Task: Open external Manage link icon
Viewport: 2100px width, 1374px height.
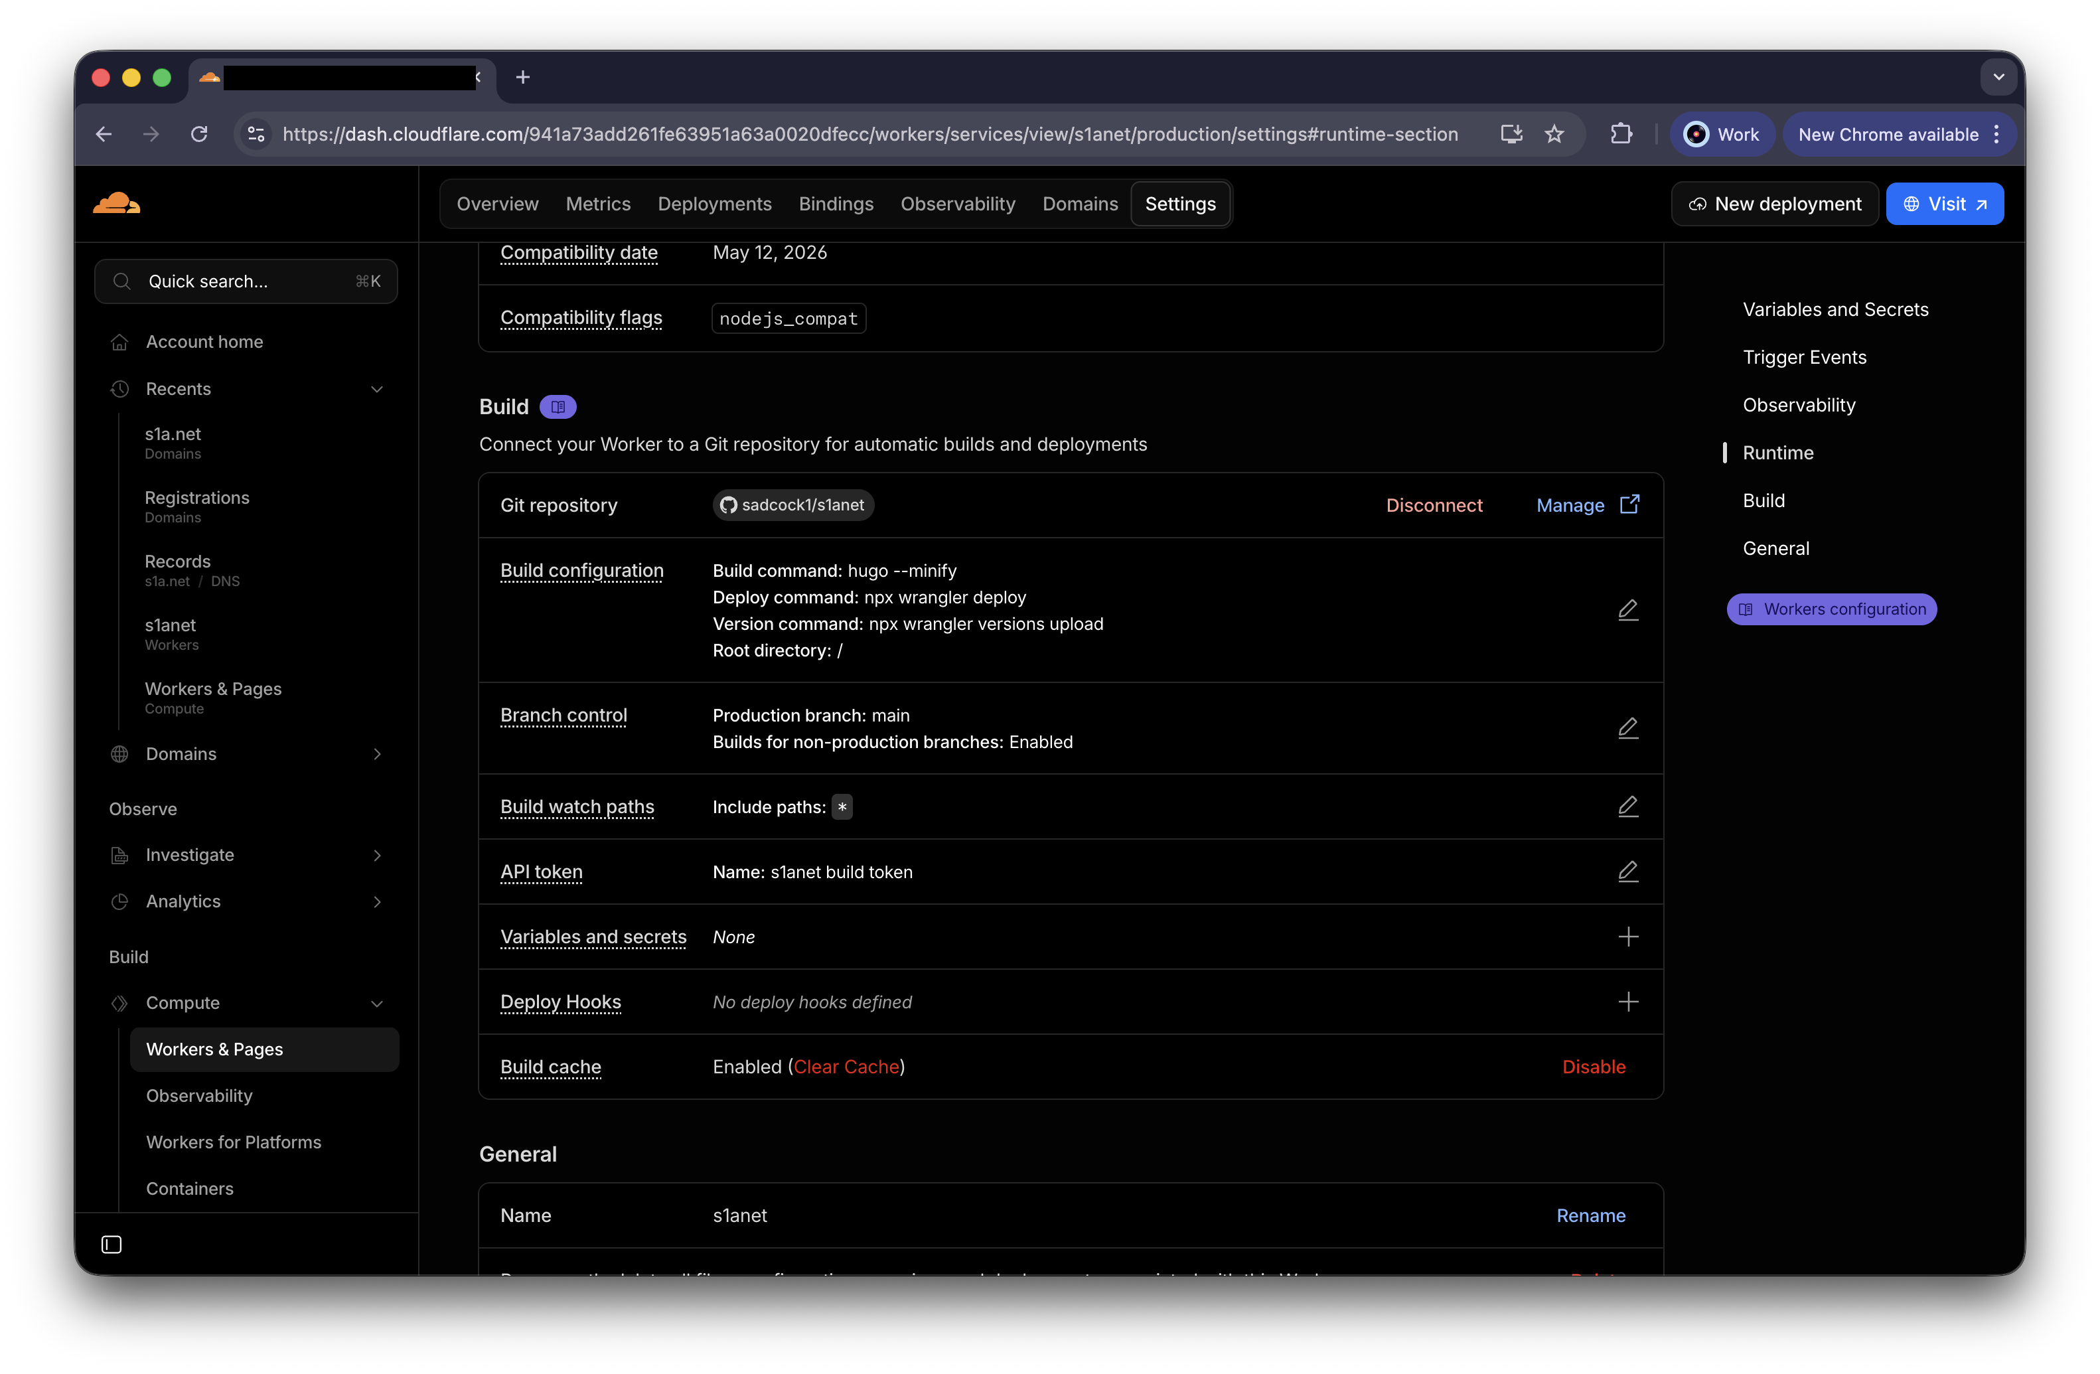Action: (1629, 504)
